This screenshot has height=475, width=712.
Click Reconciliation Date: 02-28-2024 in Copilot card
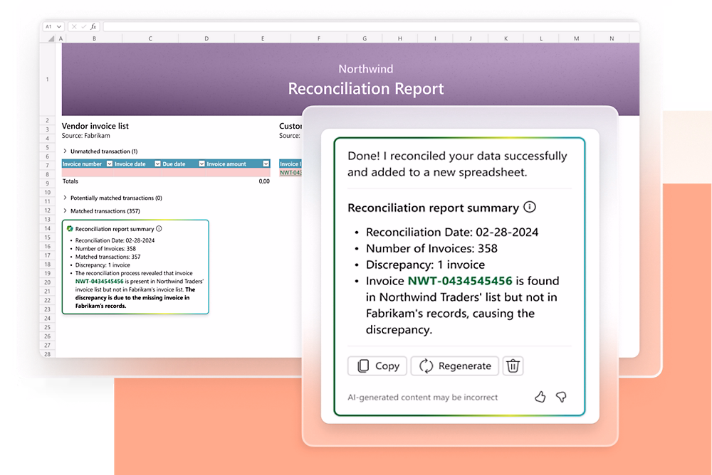pyautogui.click(x=452, y=232)
